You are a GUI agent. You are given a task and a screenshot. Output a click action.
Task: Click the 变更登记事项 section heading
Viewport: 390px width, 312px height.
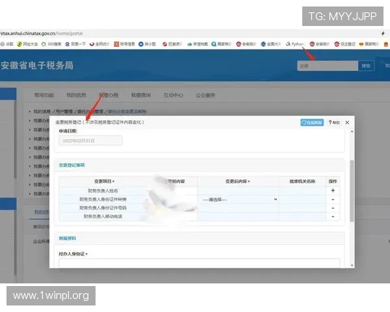[x=71, y=165]
